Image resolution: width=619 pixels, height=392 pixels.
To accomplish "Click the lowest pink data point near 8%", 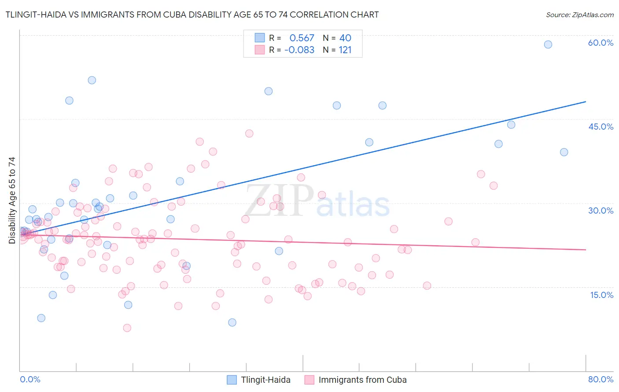I will click(x=127, y=328).
